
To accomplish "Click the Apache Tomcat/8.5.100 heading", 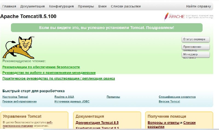I will 28,16.
